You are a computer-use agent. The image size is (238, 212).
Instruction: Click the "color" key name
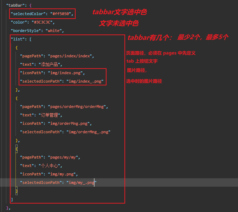point(19,22)
